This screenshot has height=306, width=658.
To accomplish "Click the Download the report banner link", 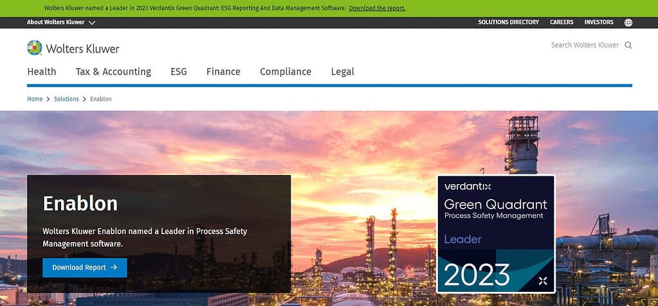I will pos(378,8).
